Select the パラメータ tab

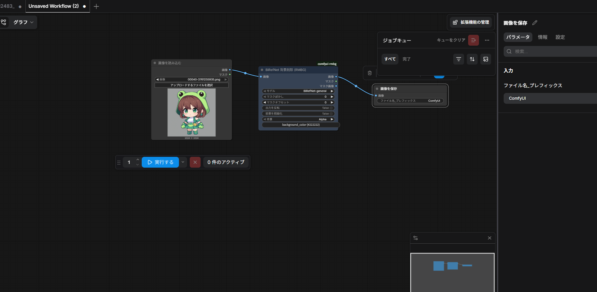[518, 37]
